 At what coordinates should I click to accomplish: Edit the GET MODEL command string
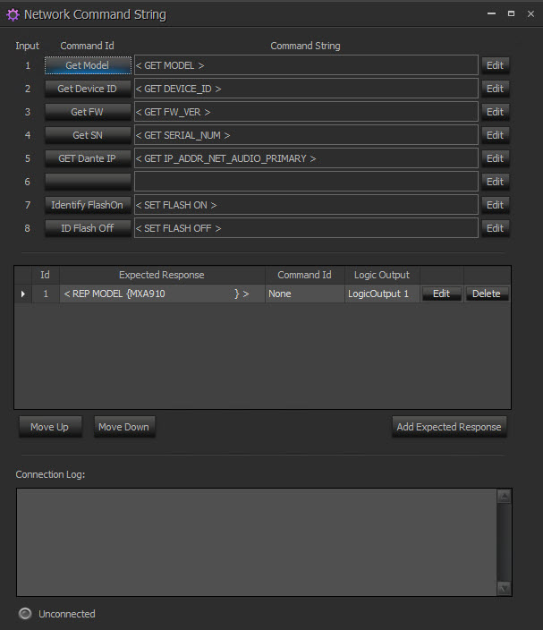pos(495,65)
